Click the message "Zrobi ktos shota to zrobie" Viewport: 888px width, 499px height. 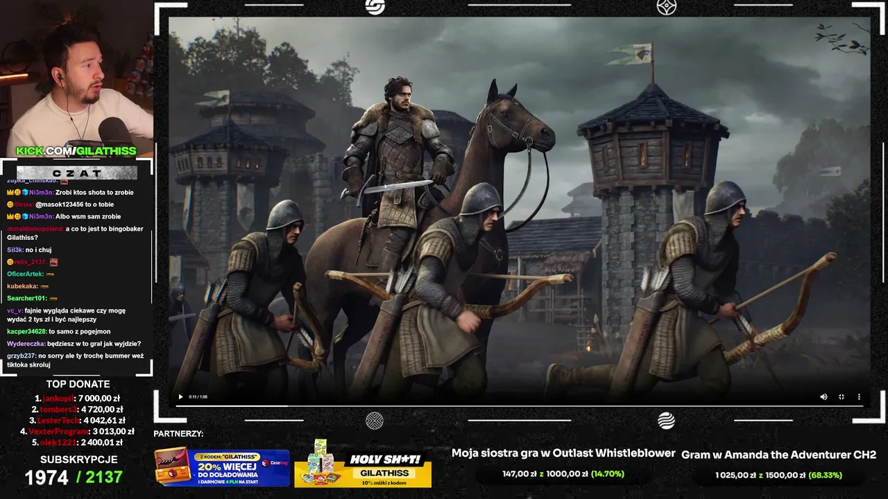coord(95,192)
